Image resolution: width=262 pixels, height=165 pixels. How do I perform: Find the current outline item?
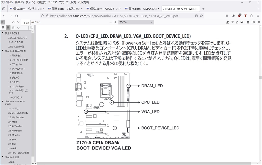pos(31,28)
